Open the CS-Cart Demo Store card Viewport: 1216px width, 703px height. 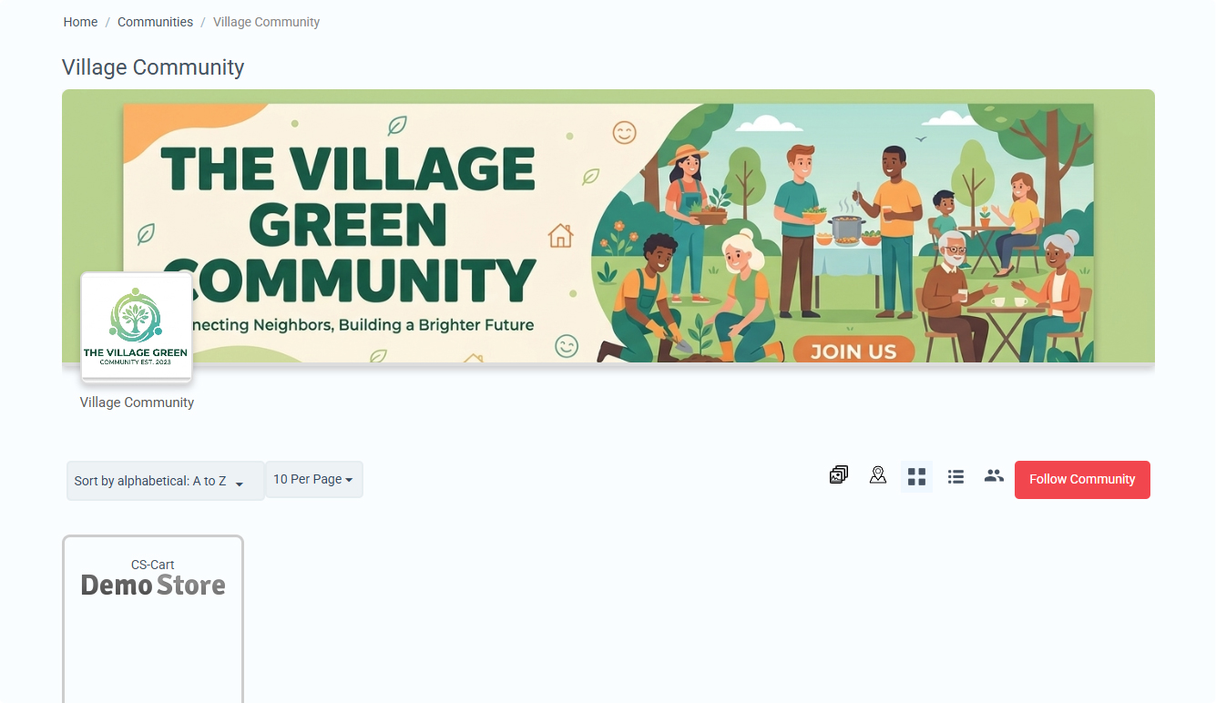tap(153, 618)
